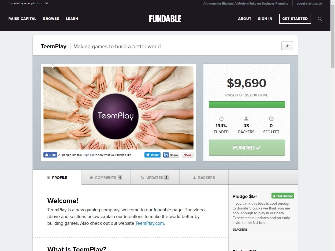Viewport: 335px width, 251px height.
Task: Star the TeemPlay campaign
Action: click(x=287, y=46)
